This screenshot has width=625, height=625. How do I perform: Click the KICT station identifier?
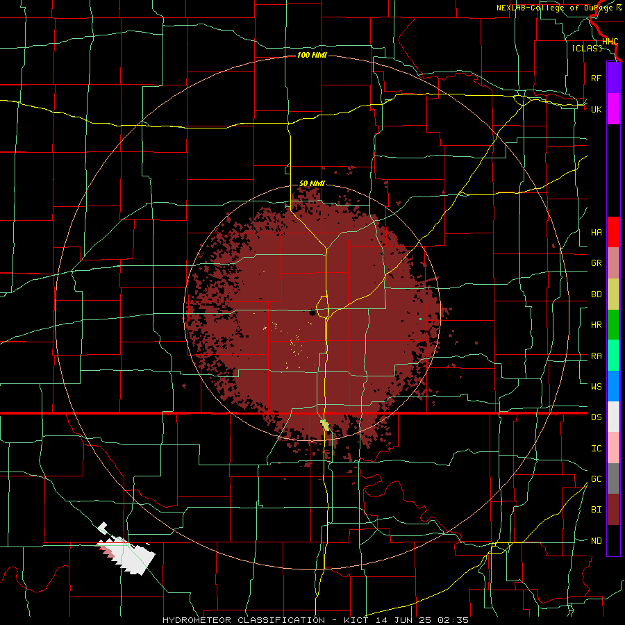pyautogui.click(x=355, y=620)
